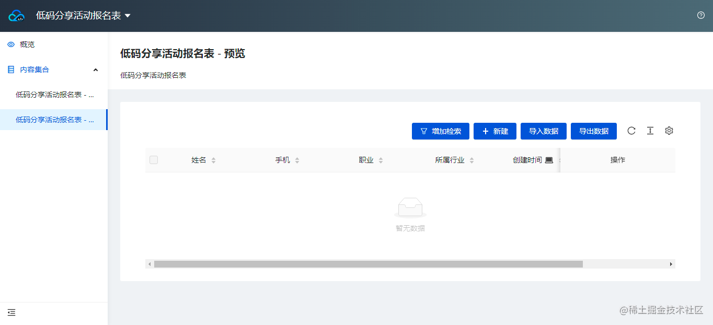Click the 操作 column header
The width and height of the screenshot is (713, 325).
pyautogui.click(x=618, y=160)
